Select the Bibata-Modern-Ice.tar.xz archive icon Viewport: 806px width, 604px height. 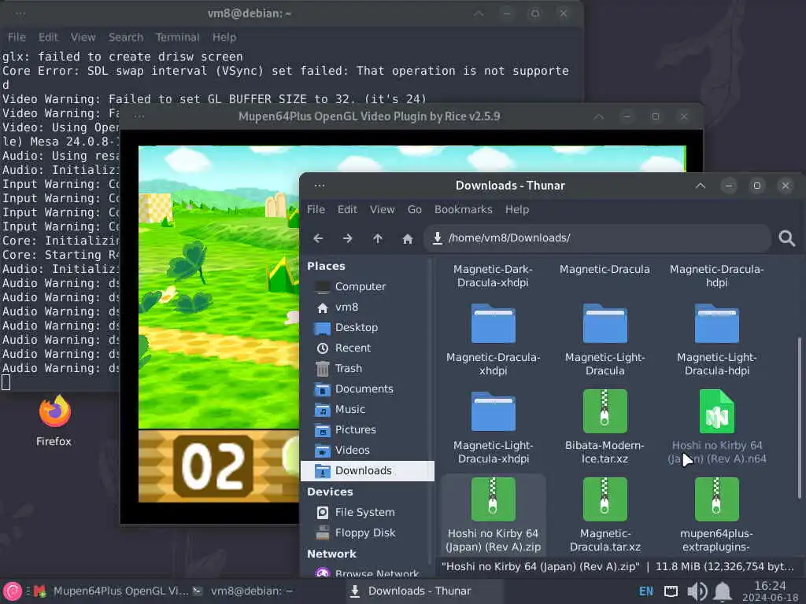coord(605,411)
